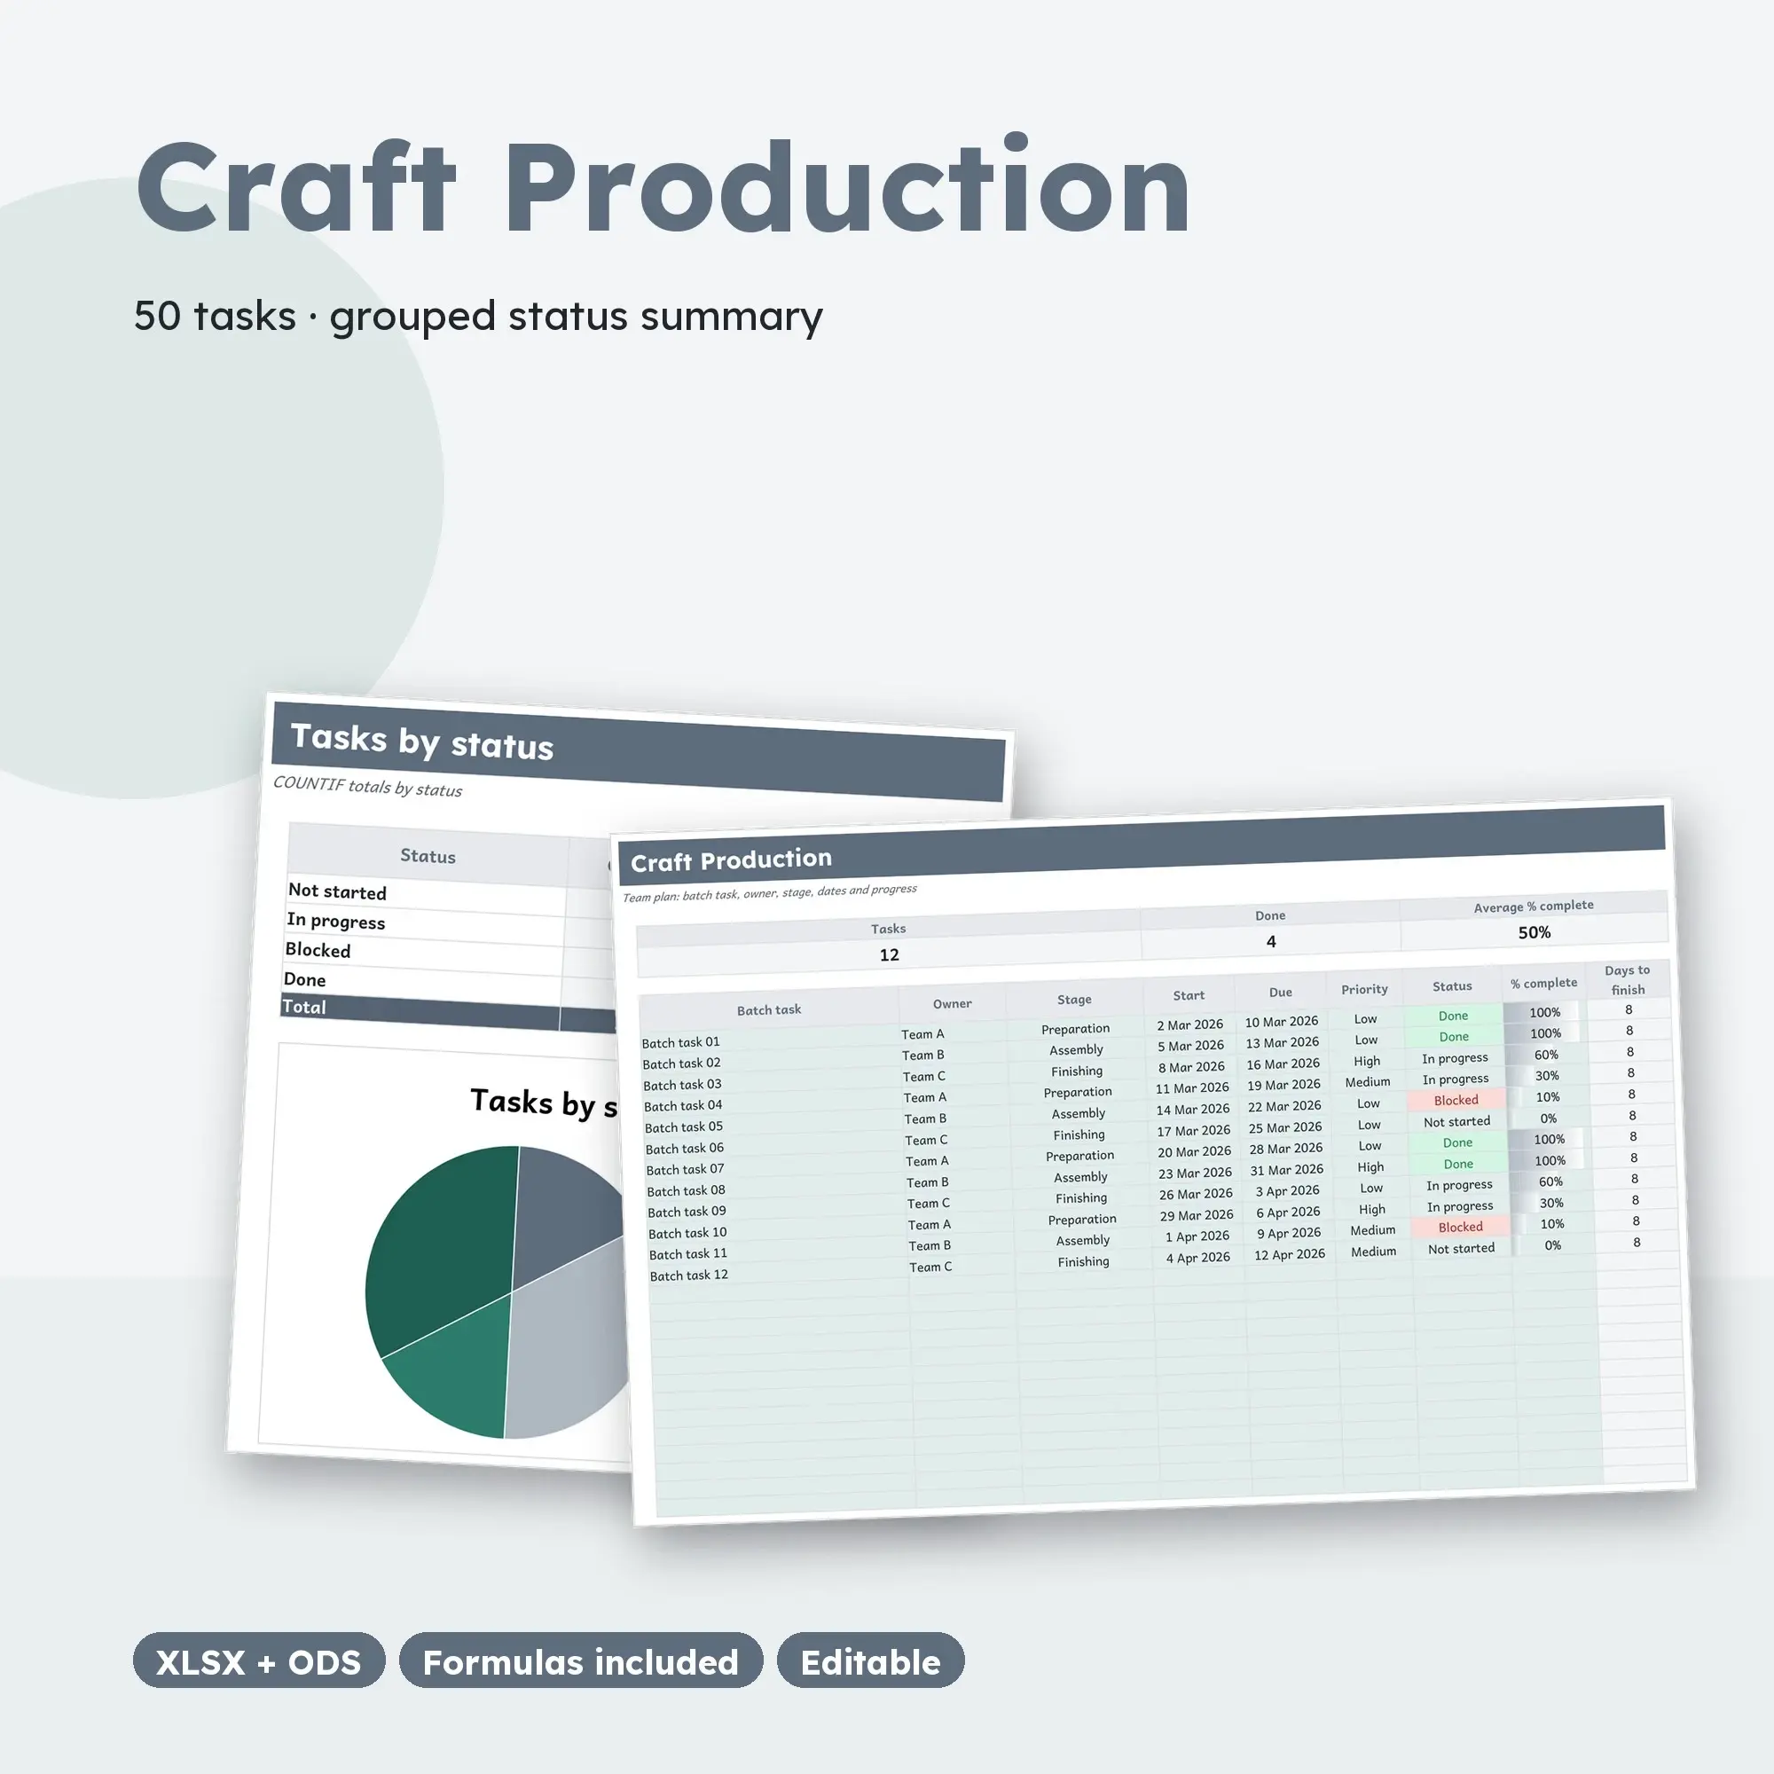The height and width of the screenshot is (1774, 1774).
Task: Click the 'XLSX + ODS' badge
Action: 259,1661
